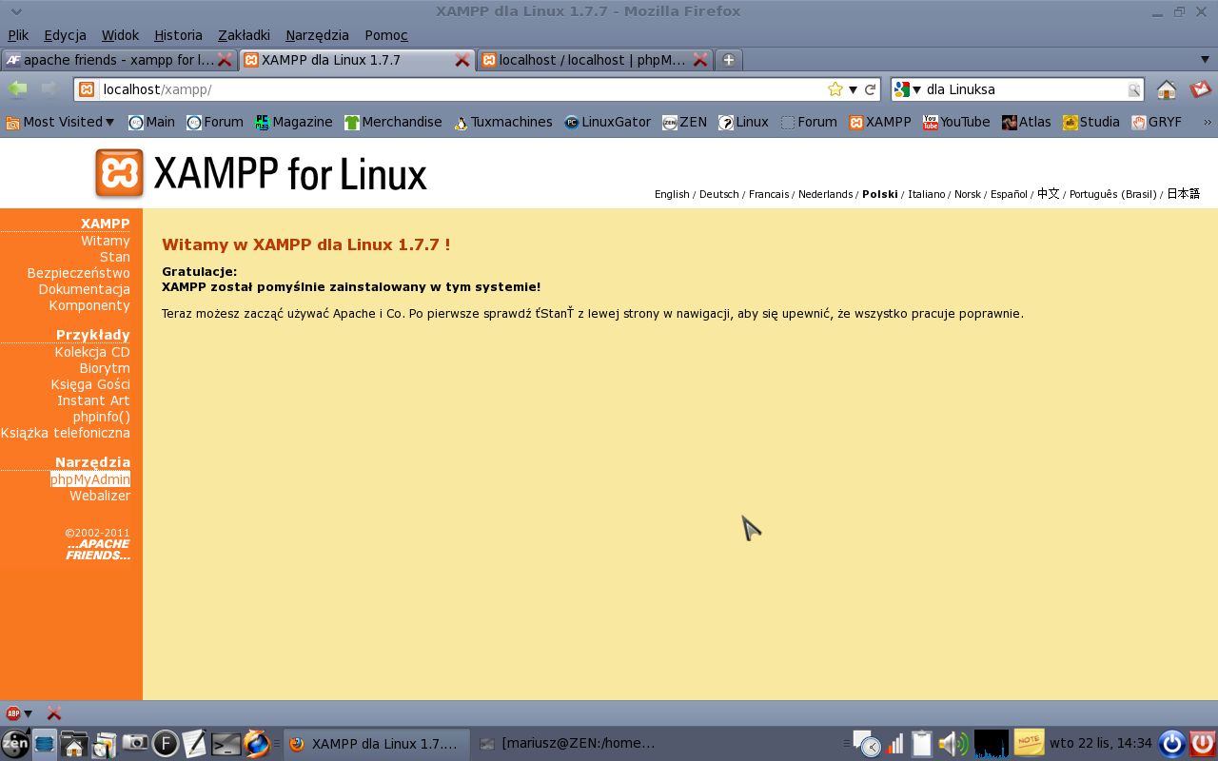Screen dimensions: 1218x761
Task: Open the clipboard manager tray icon
Action: click(921, 743)
